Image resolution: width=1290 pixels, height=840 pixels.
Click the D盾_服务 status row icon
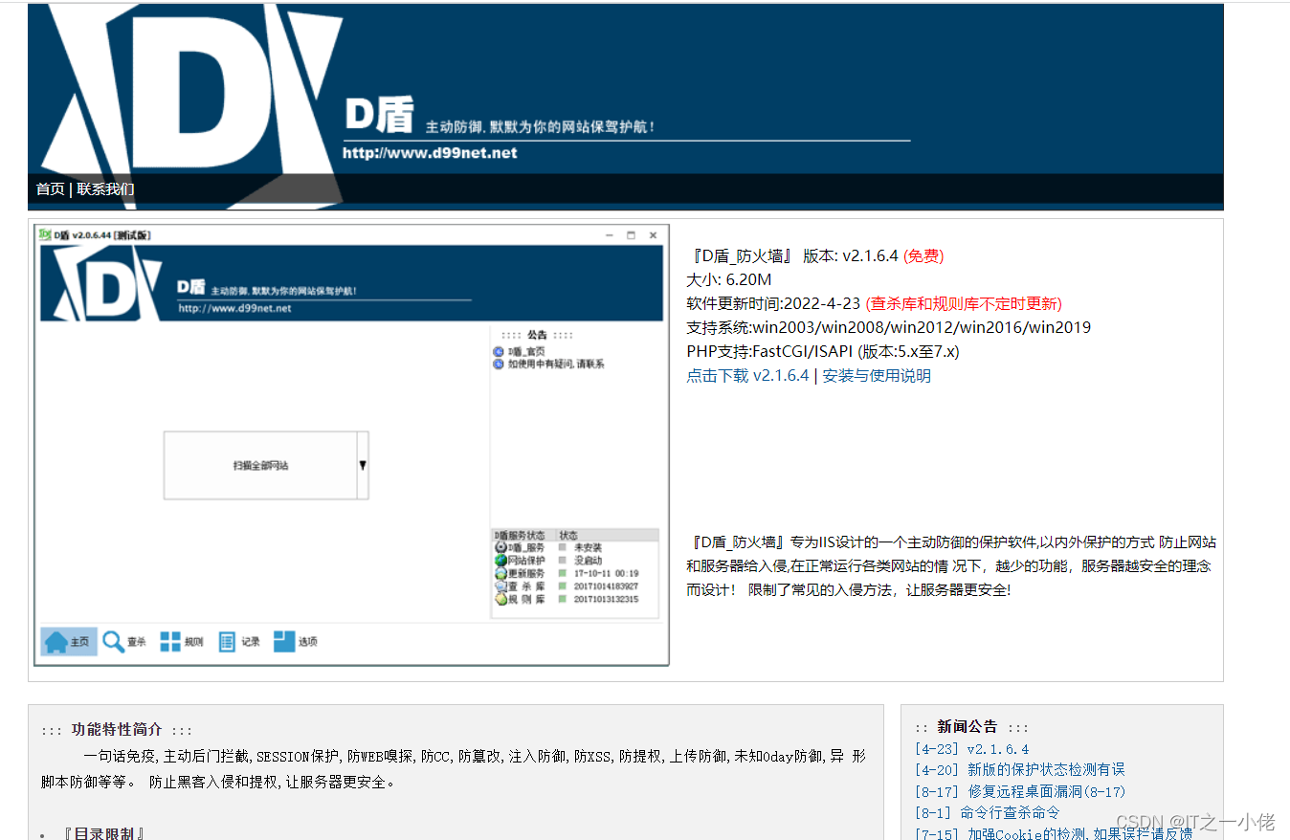click(x=500, y=547)
